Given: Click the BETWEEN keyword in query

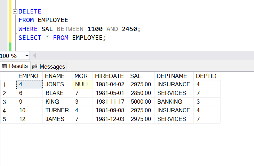Looking at the screenshot, I should click(70, 29).
